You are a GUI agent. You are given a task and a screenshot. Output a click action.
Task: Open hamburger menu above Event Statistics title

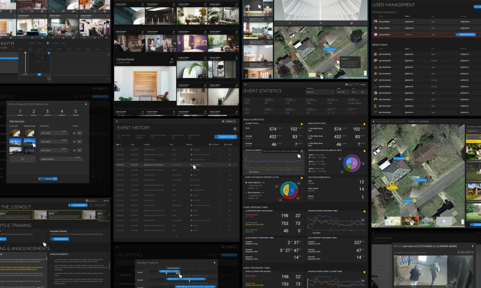point(247,83)
